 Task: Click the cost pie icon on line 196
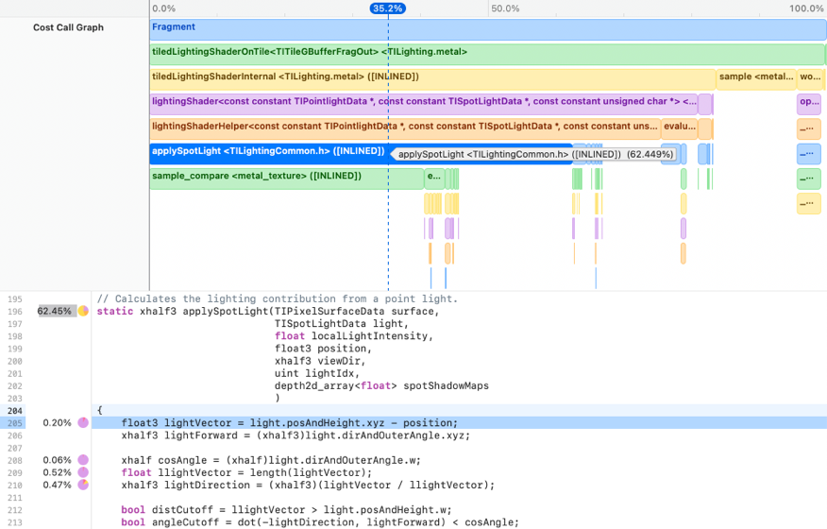83,311
